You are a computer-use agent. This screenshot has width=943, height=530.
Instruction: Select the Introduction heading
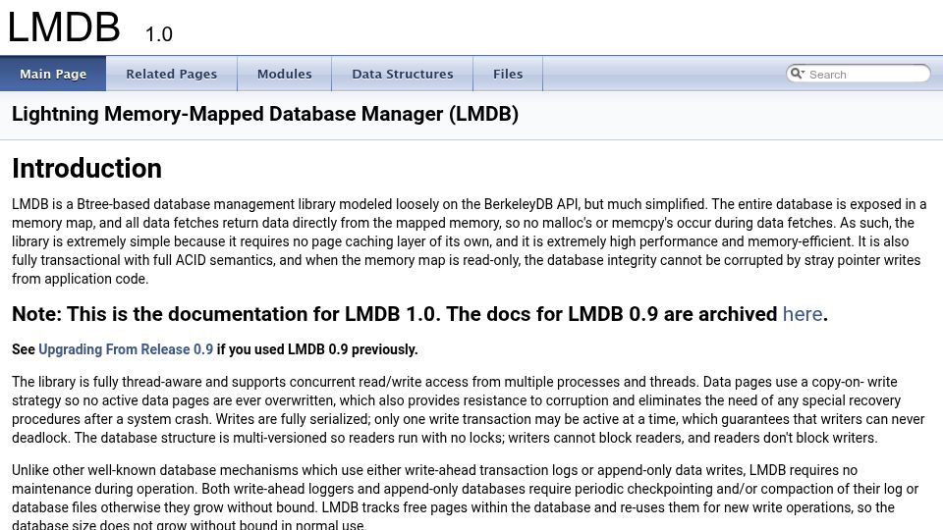tap(87, 168)
